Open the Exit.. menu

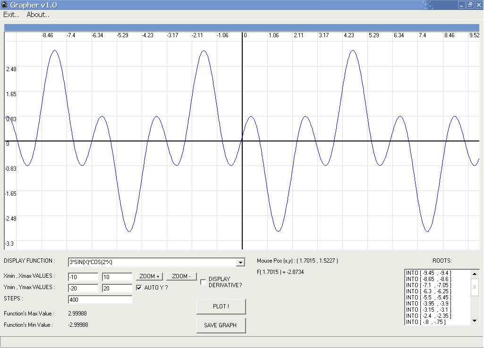click(11, 15)
